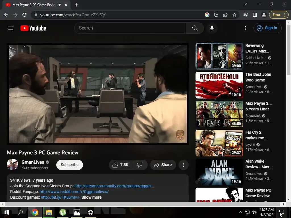Bookmark this tab with the star
The height and width of the screenshot is (218, 291).
(x=234, y=15)
